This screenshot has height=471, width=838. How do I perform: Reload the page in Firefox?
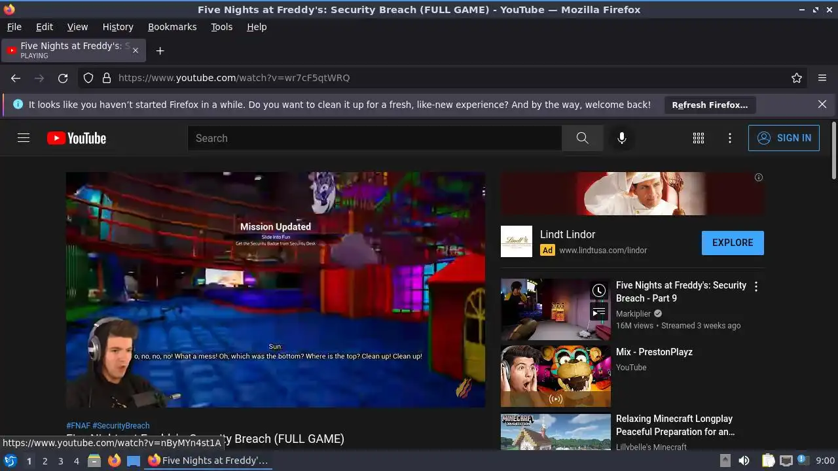63,78
